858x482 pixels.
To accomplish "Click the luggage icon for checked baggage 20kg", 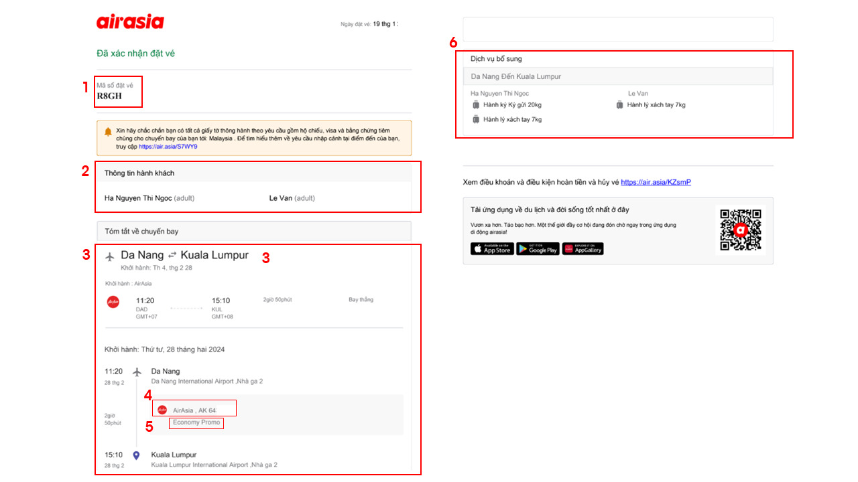I will tap(476, 105).
